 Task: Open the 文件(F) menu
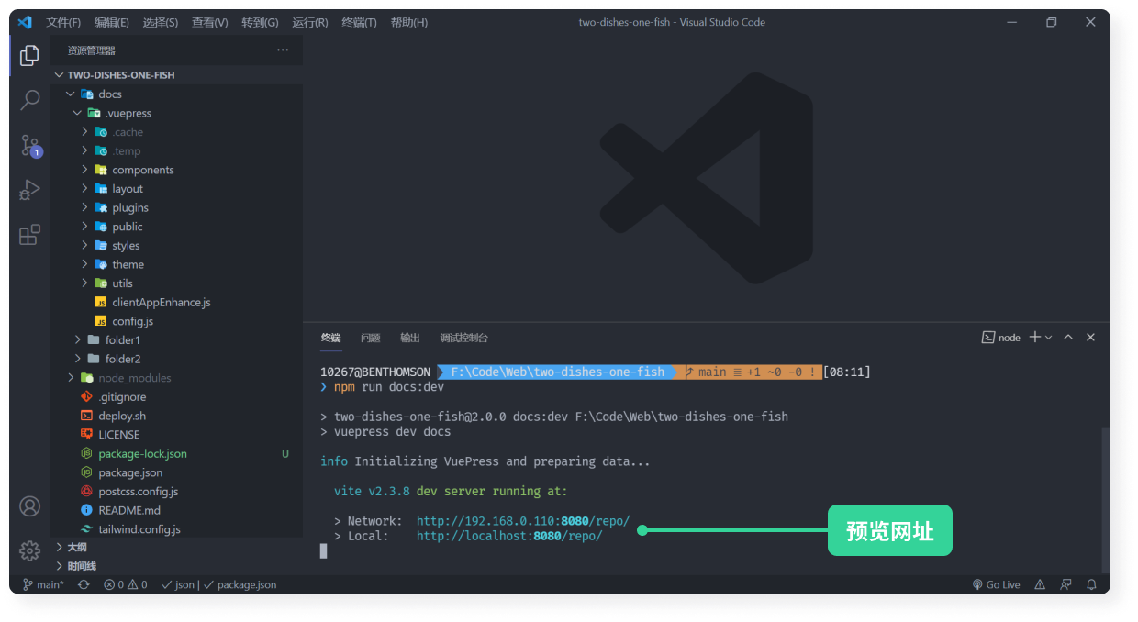tap(63, 22)
